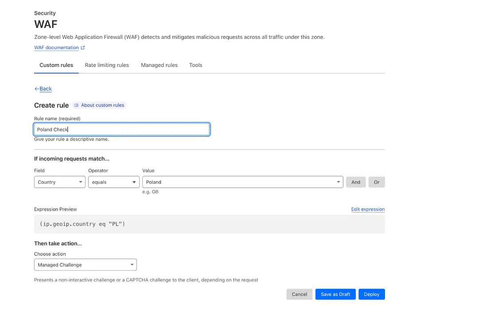This screenshot has width=479, height=327.
Task: Click the 'Expression Preview' label
Action: coord(55,209)
